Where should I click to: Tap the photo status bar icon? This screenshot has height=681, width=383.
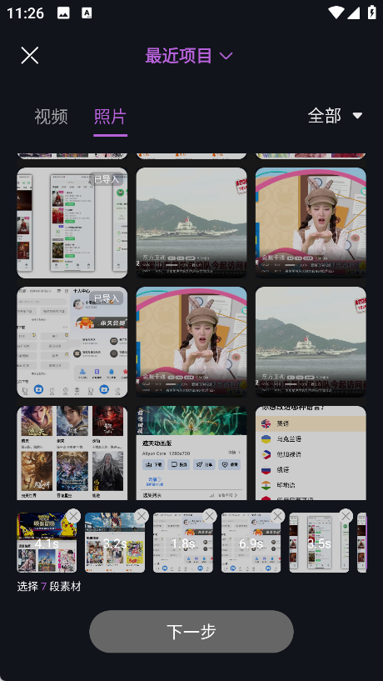(x=63, y=13)
